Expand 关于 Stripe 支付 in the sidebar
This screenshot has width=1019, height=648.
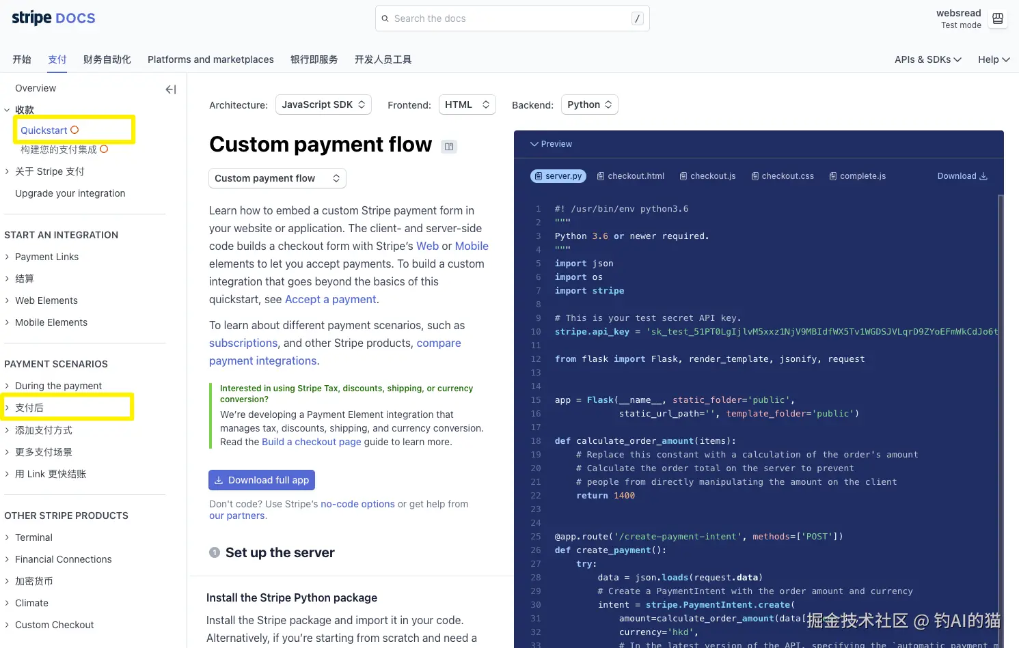(7, 171)
